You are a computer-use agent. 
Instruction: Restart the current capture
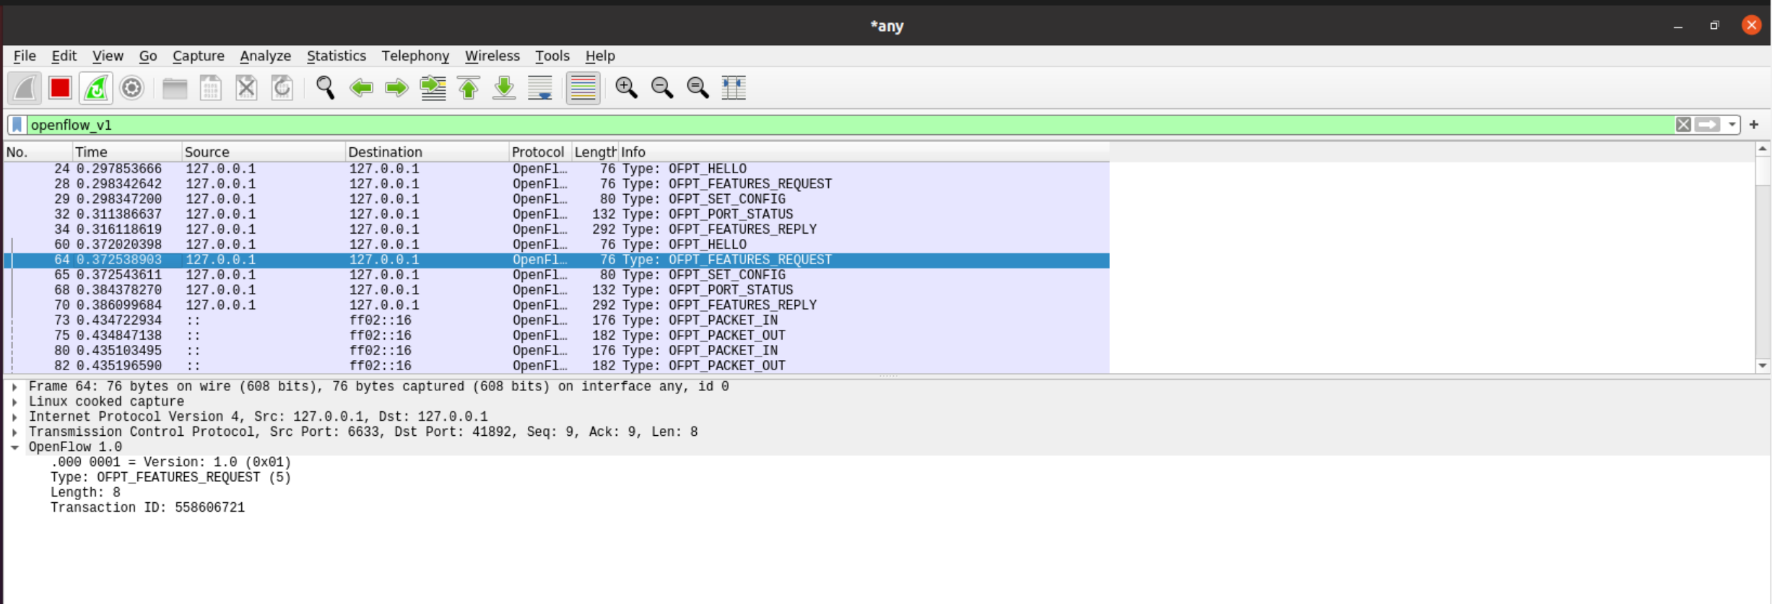click(96, 88)
